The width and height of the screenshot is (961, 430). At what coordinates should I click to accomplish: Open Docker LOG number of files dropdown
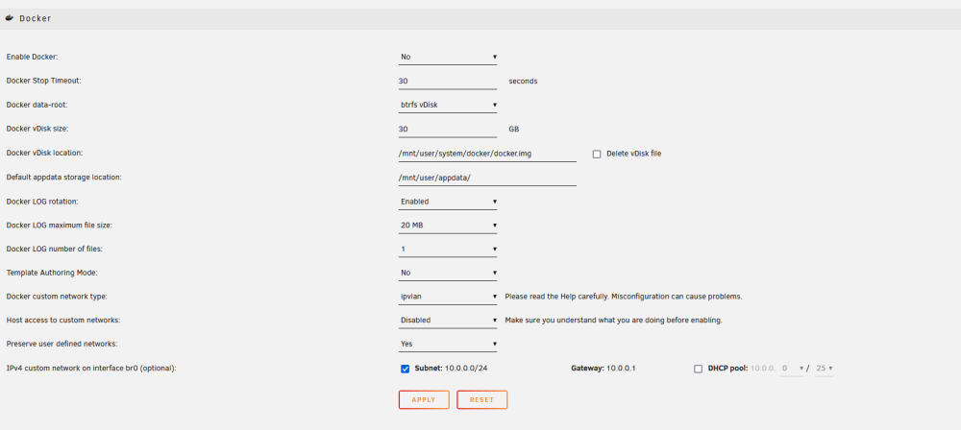[x=448, y=250]
